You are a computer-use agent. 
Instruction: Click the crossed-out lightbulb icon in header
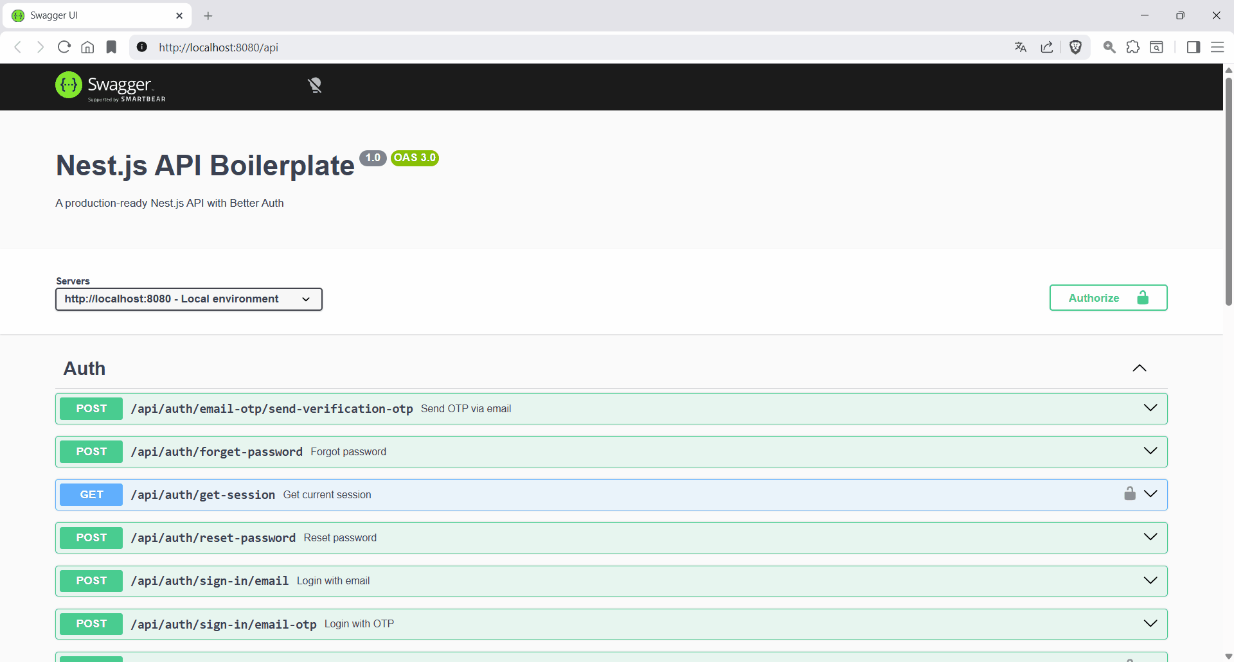(x=315, y=85)
